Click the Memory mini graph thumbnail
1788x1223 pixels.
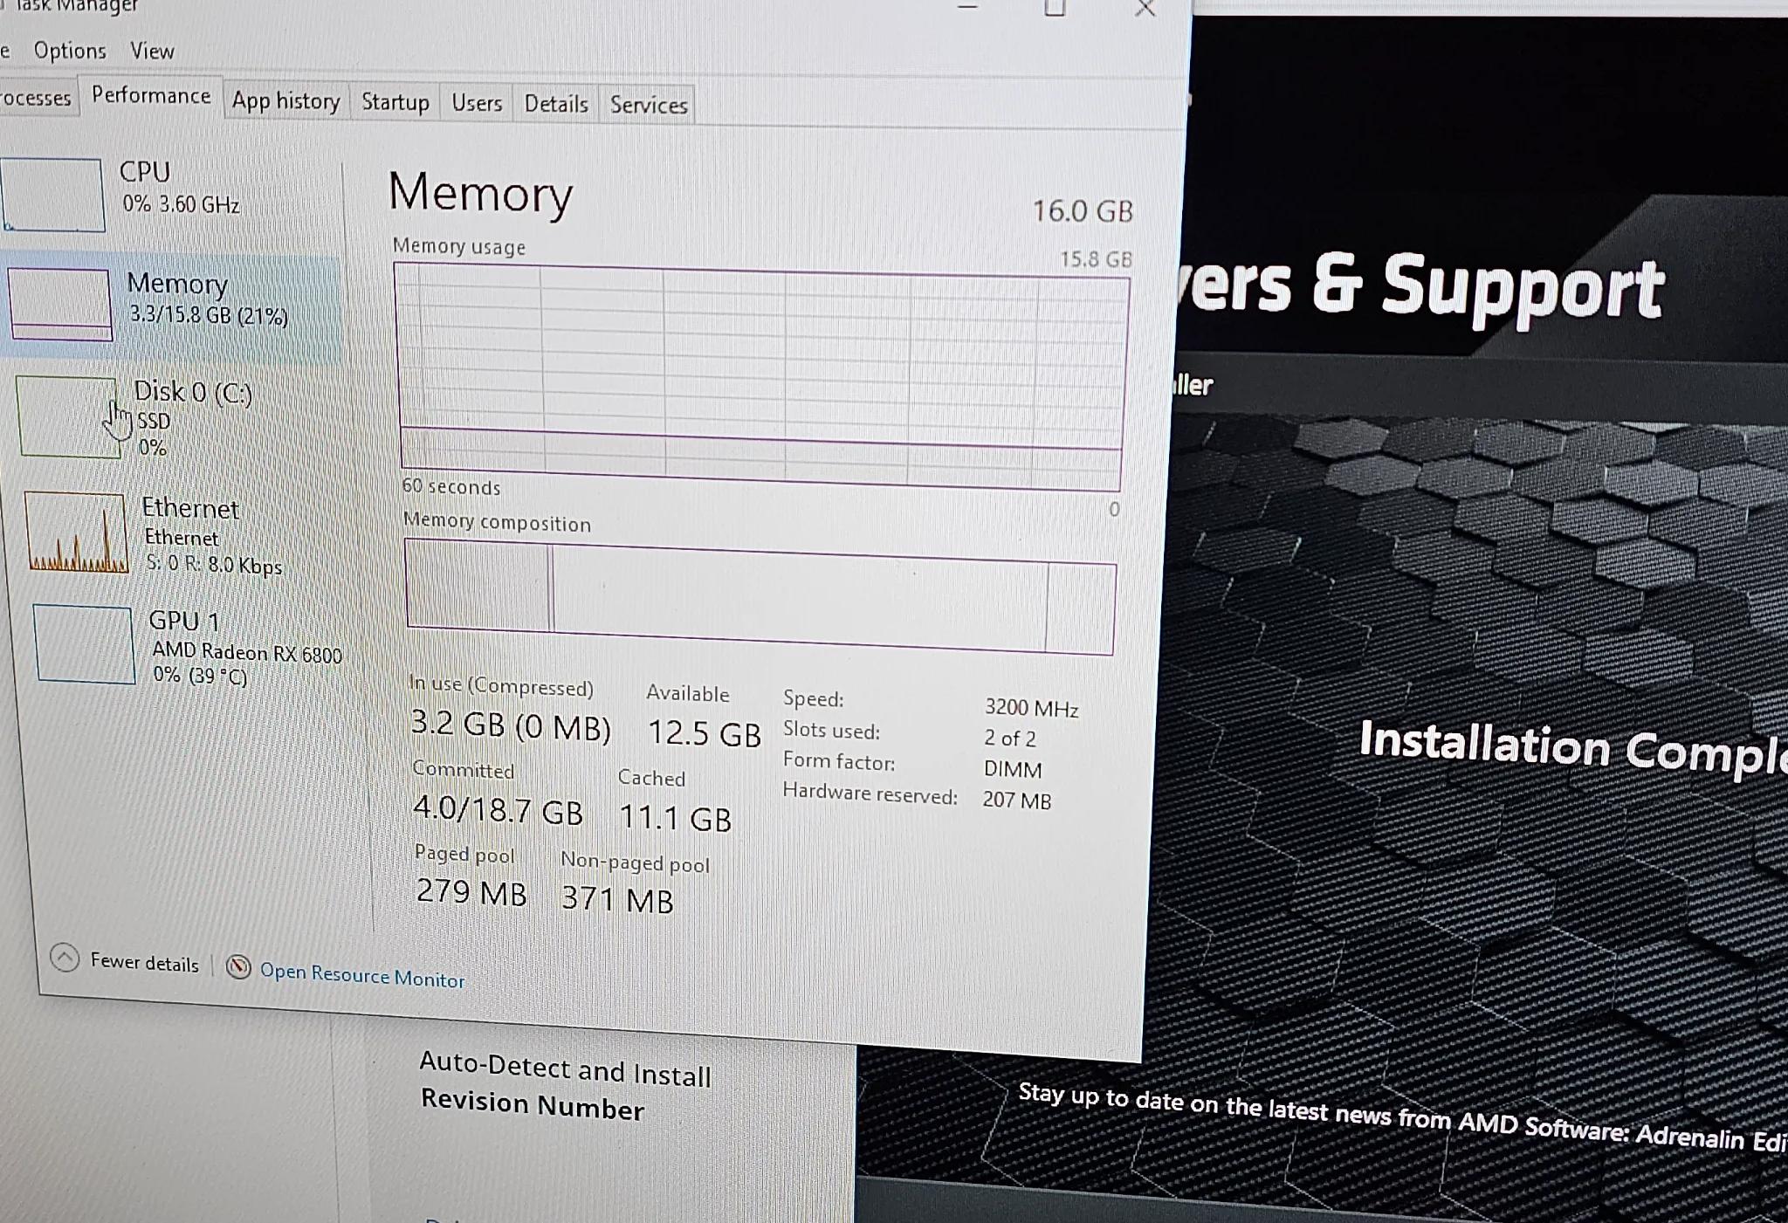(60, 304)
